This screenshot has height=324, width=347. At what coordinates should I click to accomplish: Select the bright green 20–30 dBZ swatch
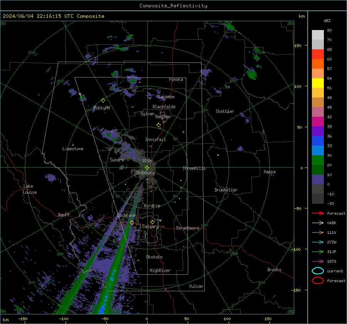coord(318,160)
